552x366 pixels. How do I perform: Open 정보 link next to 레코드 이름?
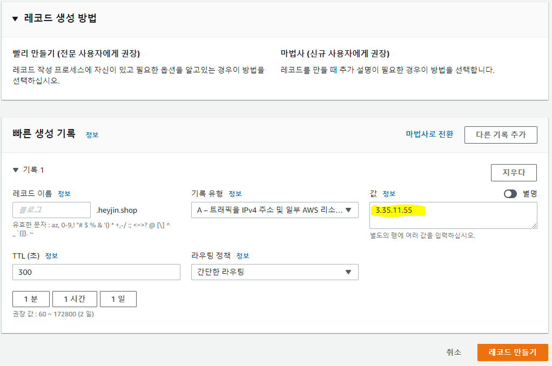64,194
